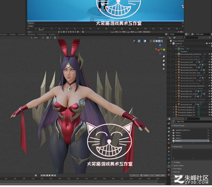212x187 pixels.
Task: Click the outliner search field
Action: click(190, 38)
